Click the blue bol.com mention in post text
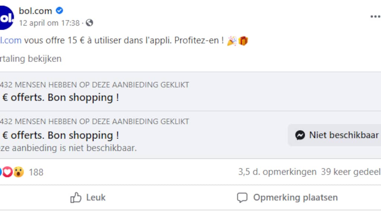Image resolution: width=381 pixels, height=214 pixels. pyautogui.click(x=10, y=40)
